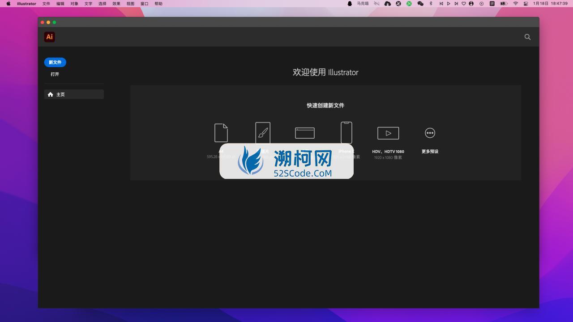Open the search magnifier icon
The height and width of the screenshot is (322, 573).
click(x=527, y=37)
